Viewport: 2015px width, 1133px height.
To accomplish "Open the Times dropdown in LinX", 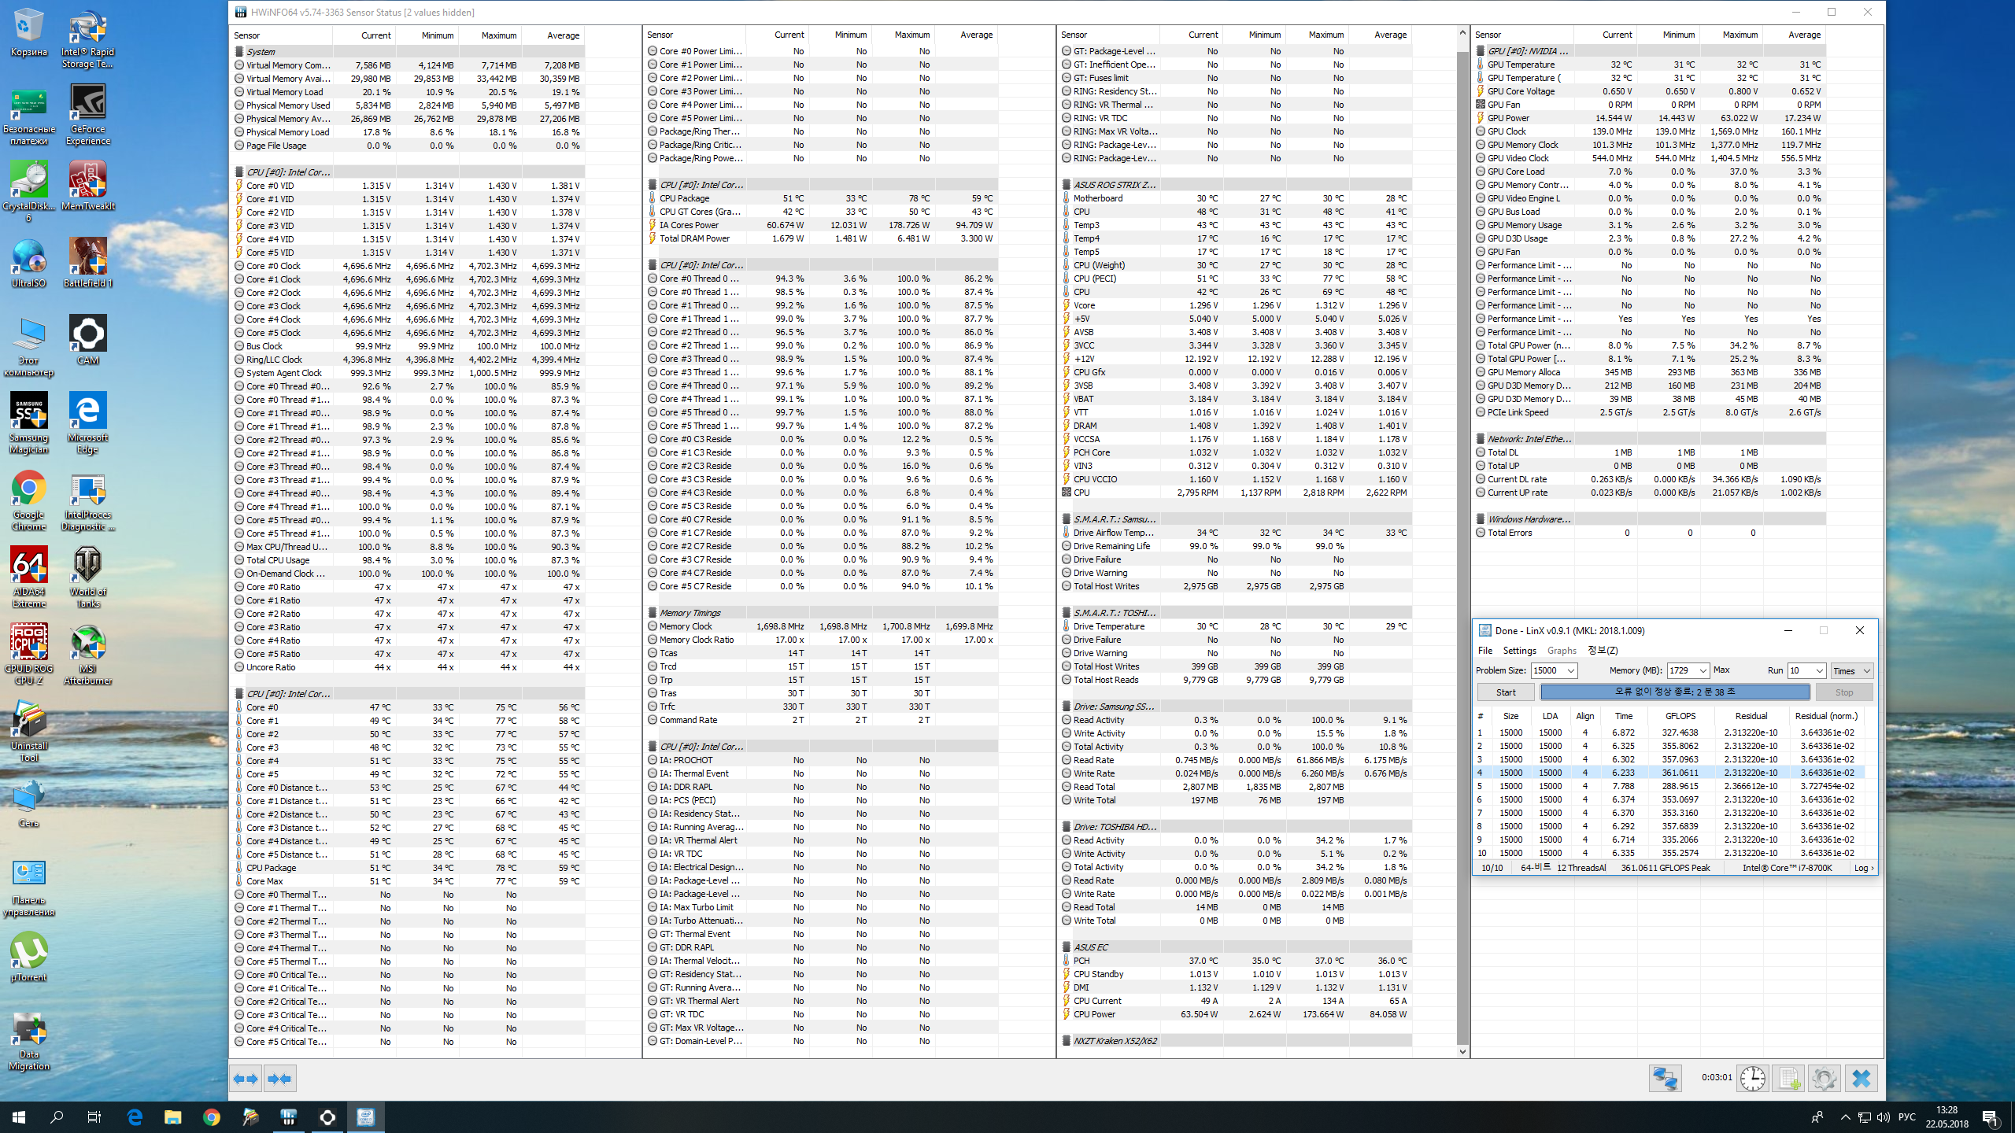I will (1851, 671).
